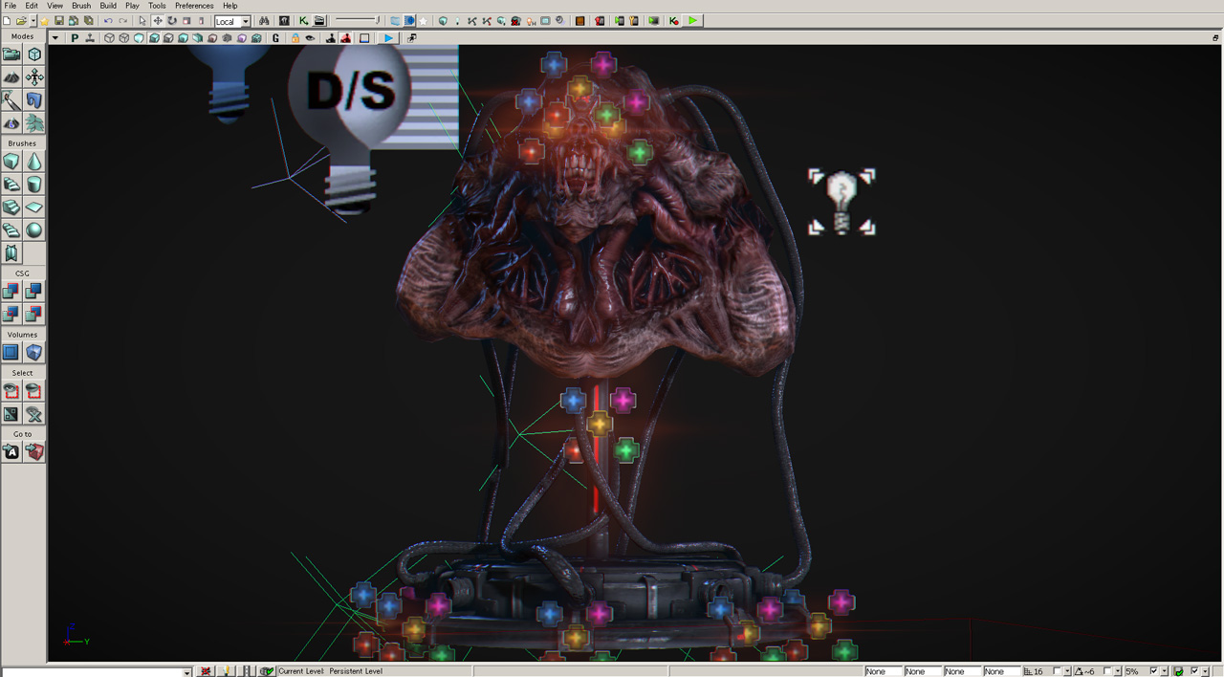Select the Rotate widget tool
This screenshot has width=1224, height=677.
(172, 21)
